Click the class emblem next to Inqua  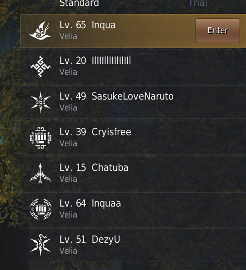click(40, 30)
